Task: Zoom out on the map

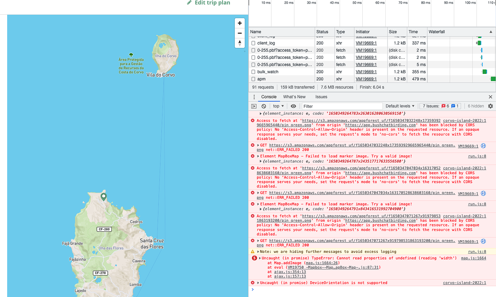Action: point(239,32)
